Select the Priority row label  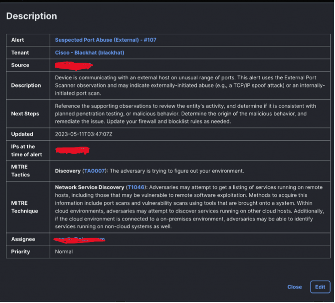pos(20,252)
